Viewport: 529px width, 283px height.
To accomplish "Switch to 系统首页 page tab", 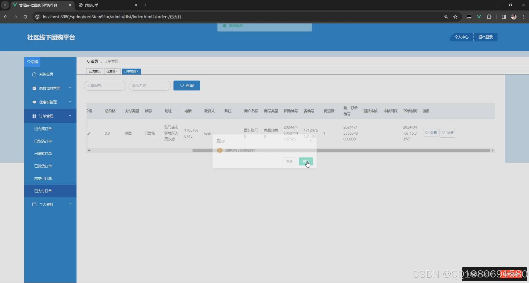I will pos(95,71).
